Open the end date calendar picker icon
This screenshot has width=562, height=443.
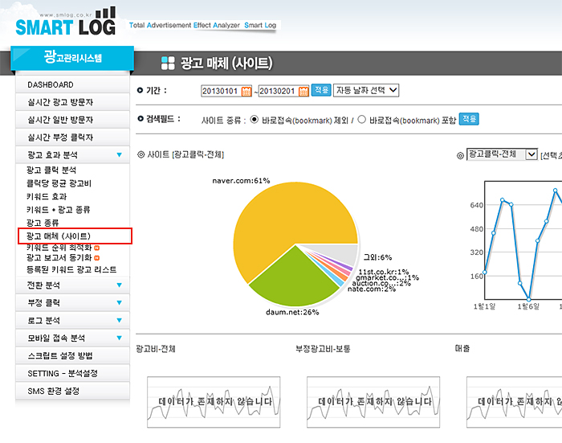[303, 91]
